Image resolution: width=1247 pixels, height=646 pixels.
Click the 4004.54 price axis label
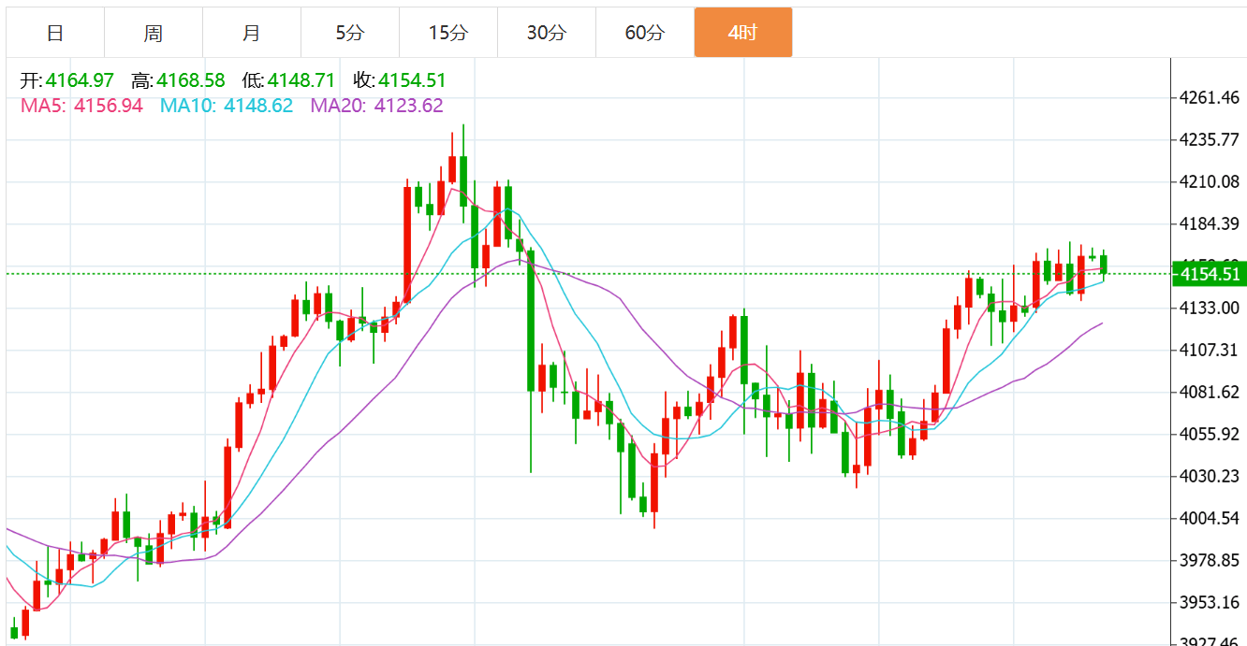tap(1209, 519)
